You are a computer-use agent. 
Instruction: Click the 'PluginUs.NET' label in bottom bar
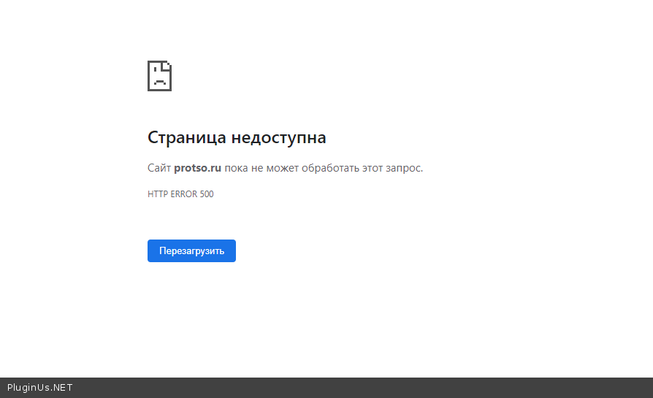click(40, 388)
